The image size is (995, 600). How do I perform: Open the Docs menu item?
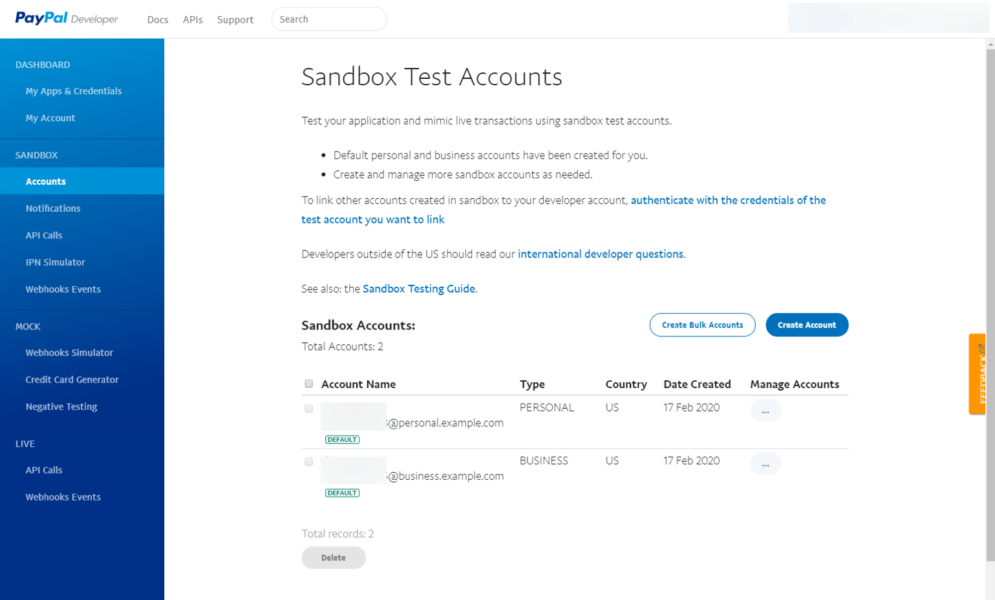pos(158,19)
